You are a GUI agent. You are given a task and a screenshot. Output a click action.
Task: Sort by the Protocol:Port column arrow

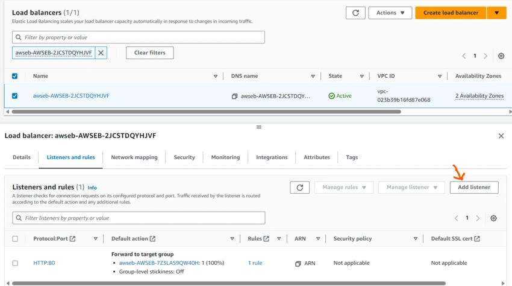[96, 238]
